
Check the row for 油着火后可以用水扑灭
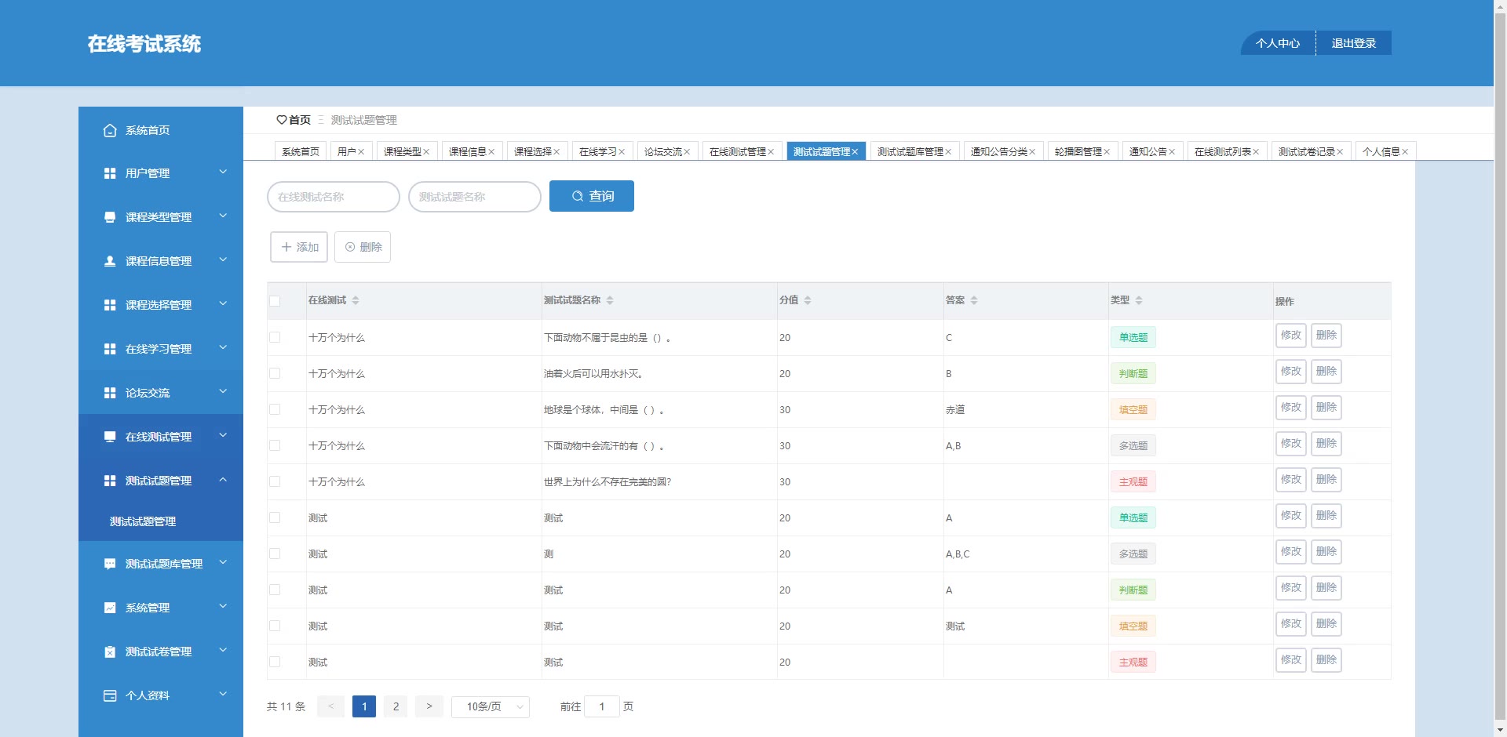tap(275, 373)
